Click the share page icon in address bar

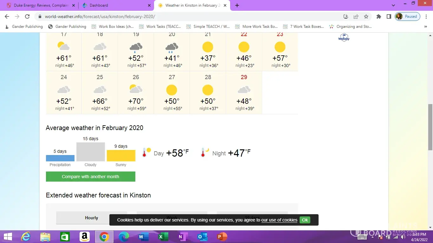click(356, 16)
